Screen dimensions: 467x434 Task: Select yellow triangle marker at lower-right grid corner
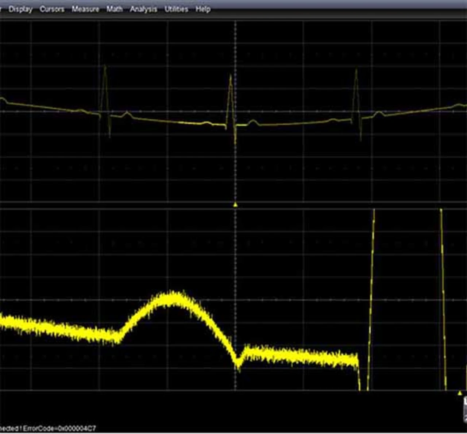coord(460,393)
